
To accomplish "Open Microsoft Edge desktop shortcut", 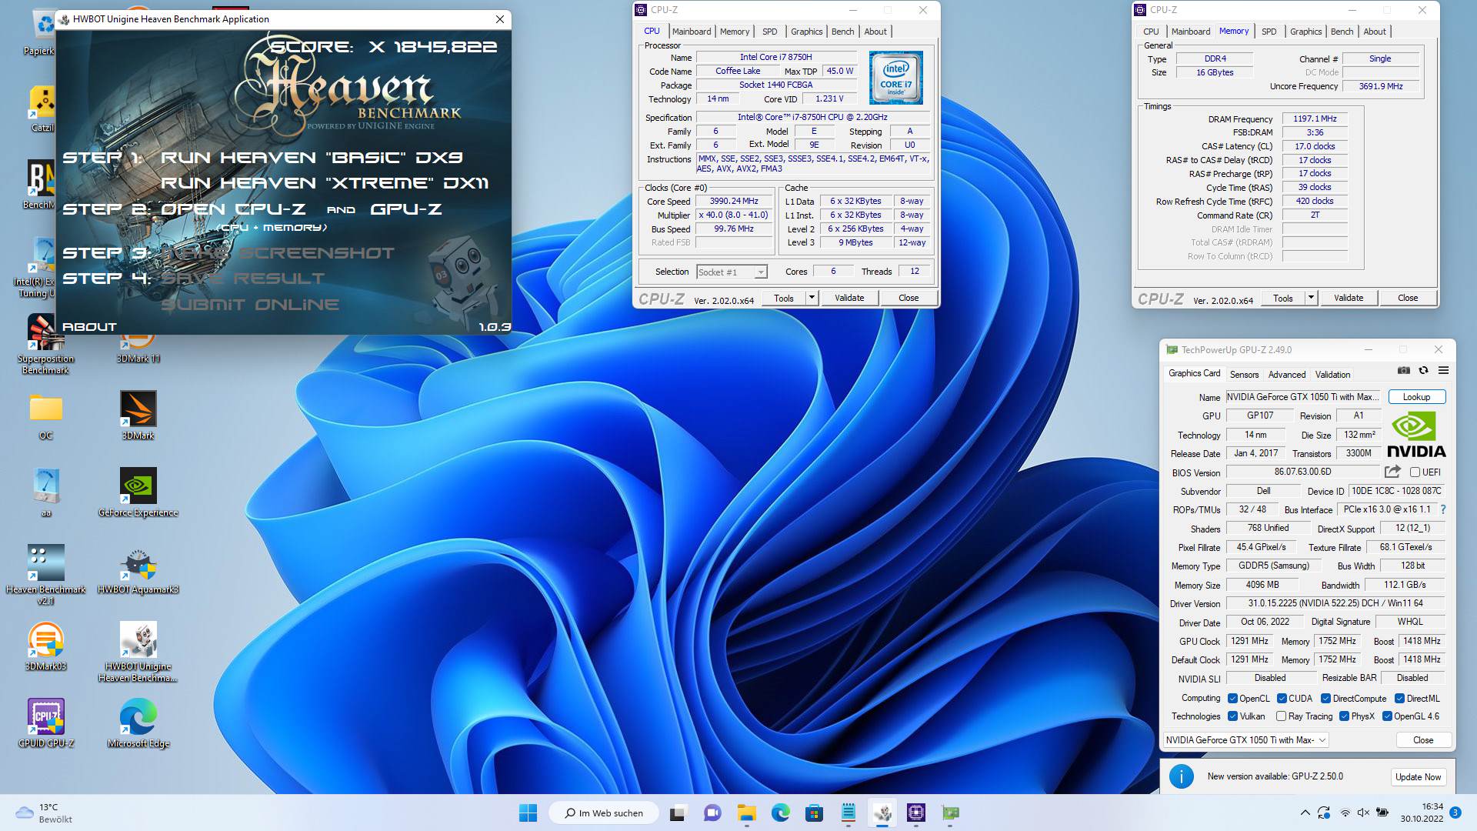I will click(138, 723).
